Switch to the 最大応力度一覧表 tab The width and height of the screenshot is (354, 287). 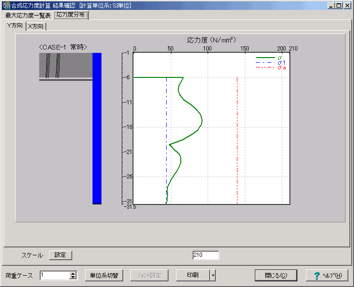(28, 16)
